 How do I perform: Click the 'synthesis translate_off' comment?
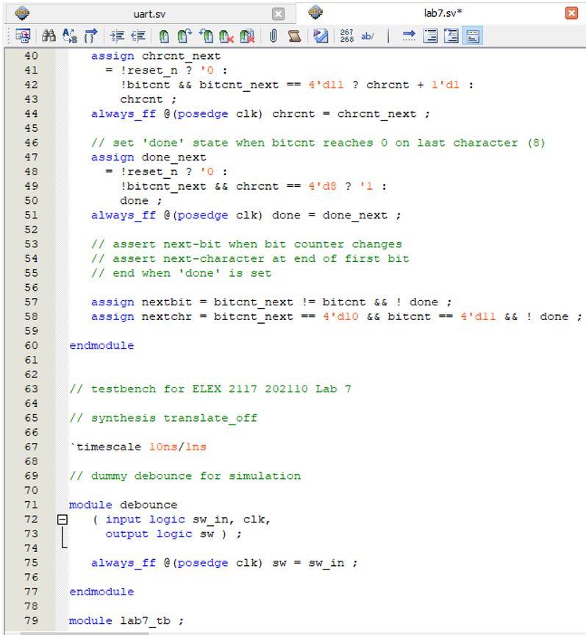click(x=163, y=417)
